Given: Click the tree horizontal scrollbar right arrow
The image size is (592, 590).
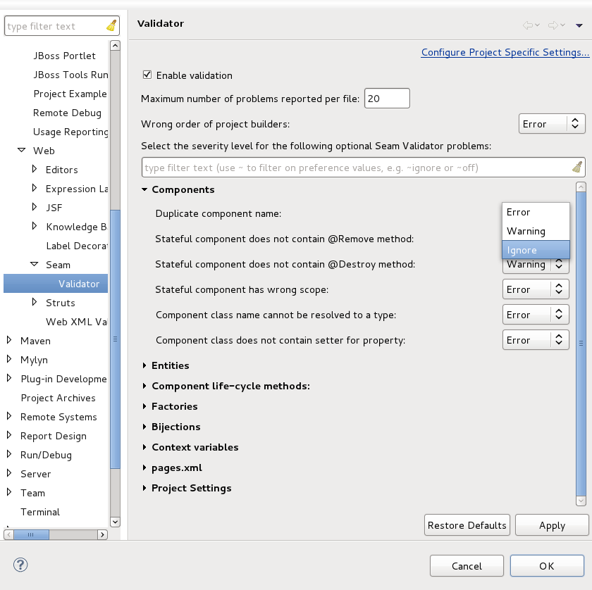Looking at the screenshot, I should tap(102, 534).
